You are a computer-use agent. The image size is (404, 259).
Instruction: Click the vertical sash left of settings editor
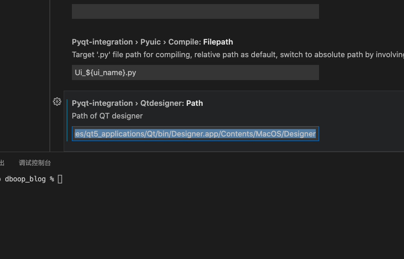[50, 74]
